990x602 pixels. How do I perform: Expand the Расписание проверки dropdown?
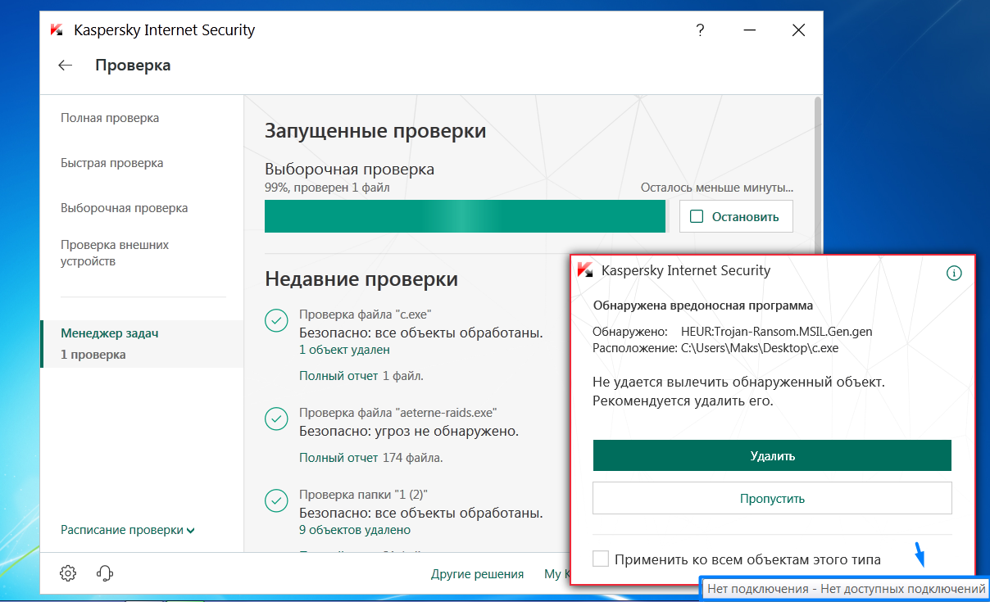point(128,530)
